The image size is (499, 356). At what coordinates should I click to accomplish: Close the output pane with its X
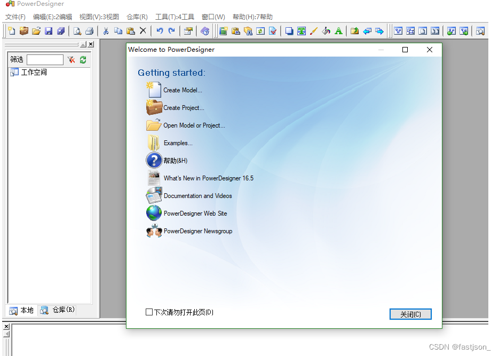point(6,327)
